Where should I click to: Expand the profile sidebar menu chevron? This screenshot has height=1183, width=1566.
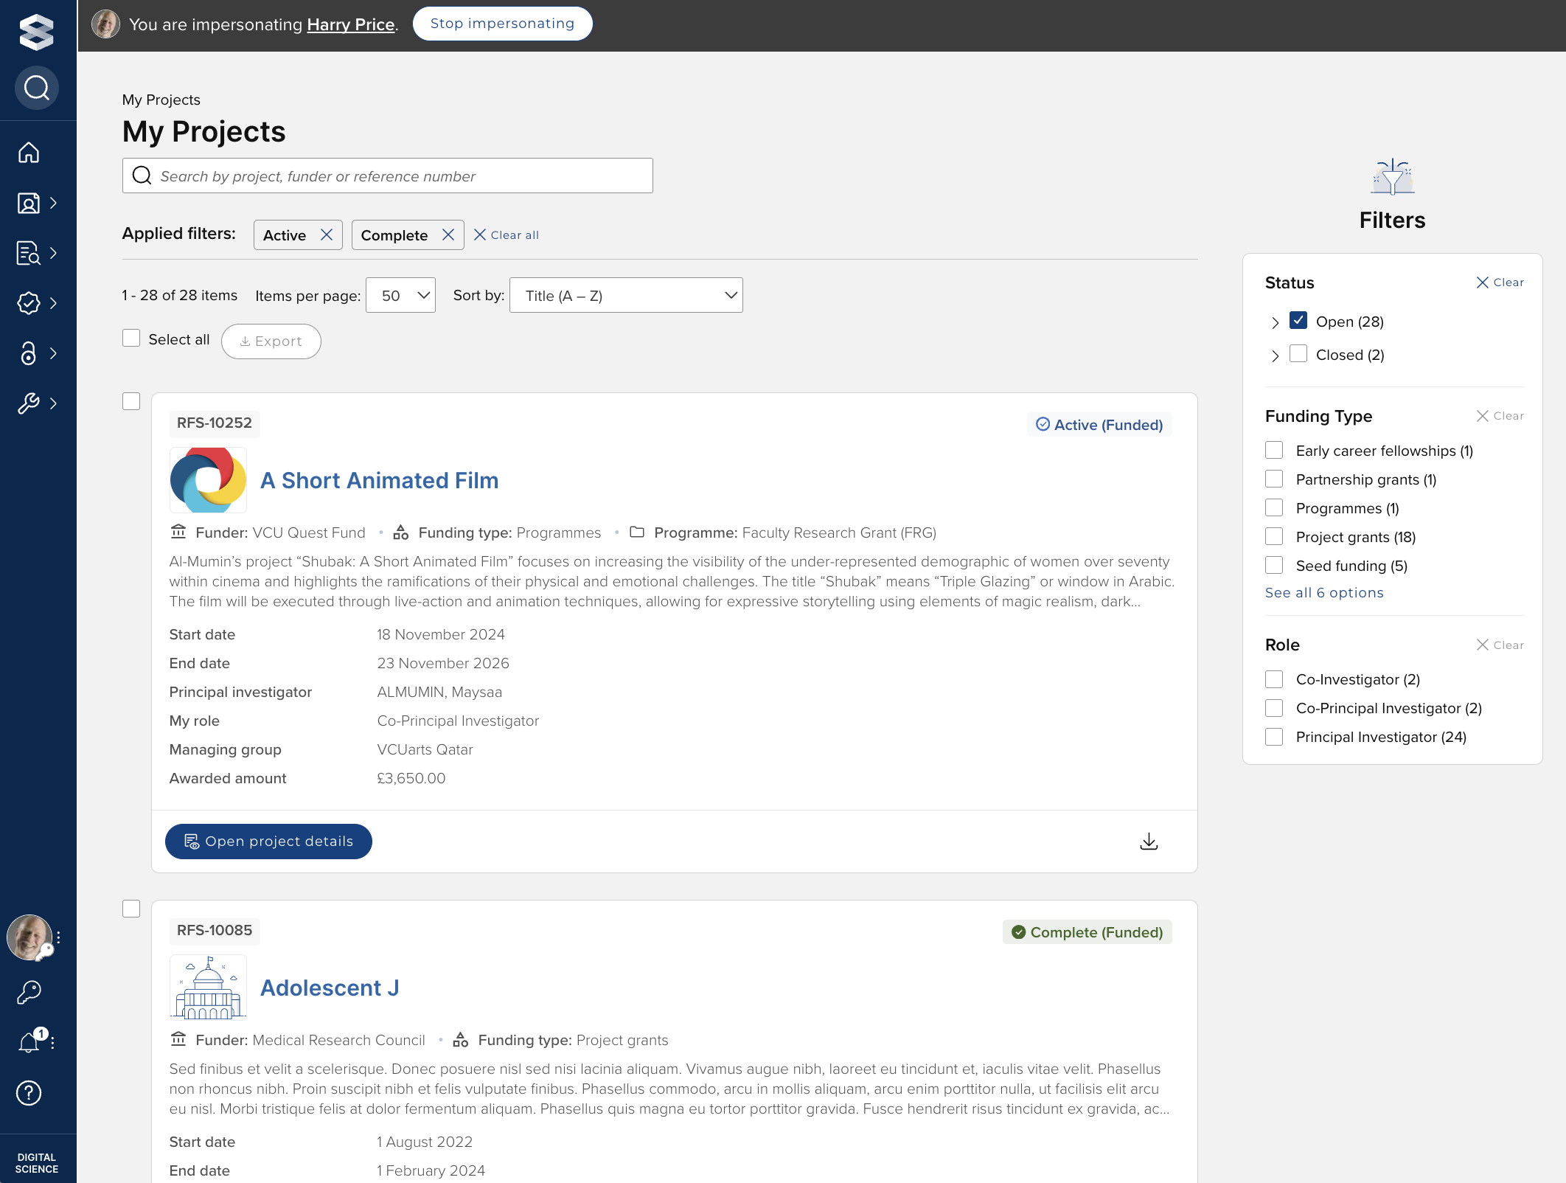click(53, 203)
